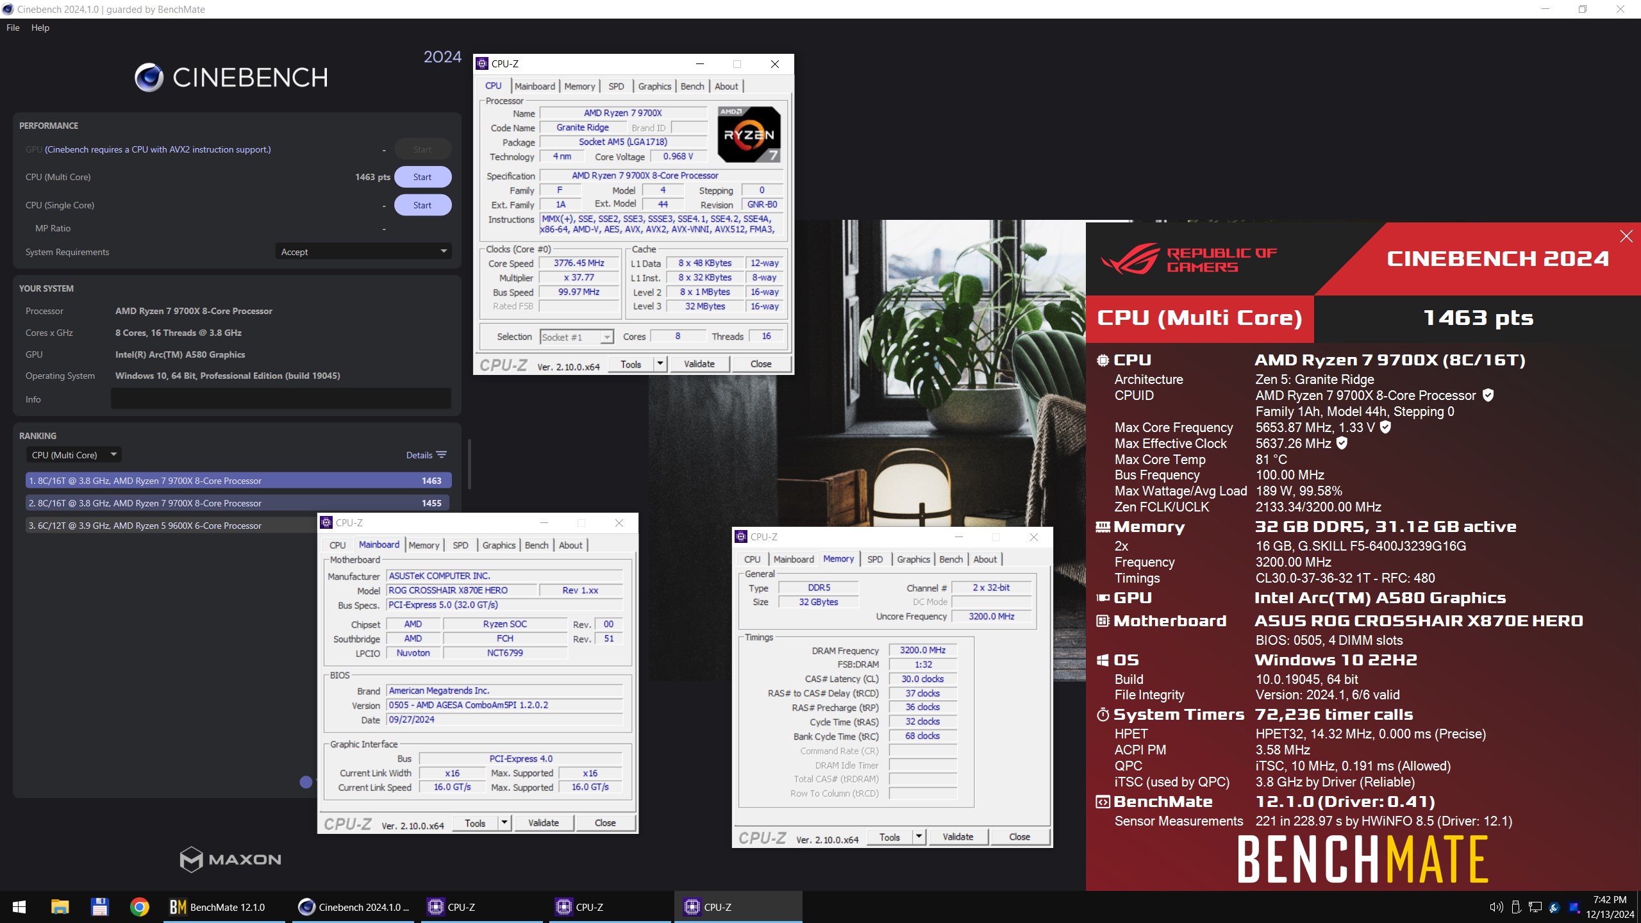
Task: Click Close in top CPU-Z window
Action: (x=761, y=364)
